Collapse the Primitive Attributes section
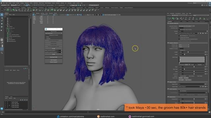 tap(168, 43)
